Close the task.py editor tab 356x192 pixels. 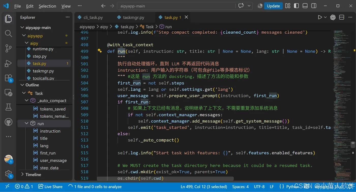tap(186, 17)
